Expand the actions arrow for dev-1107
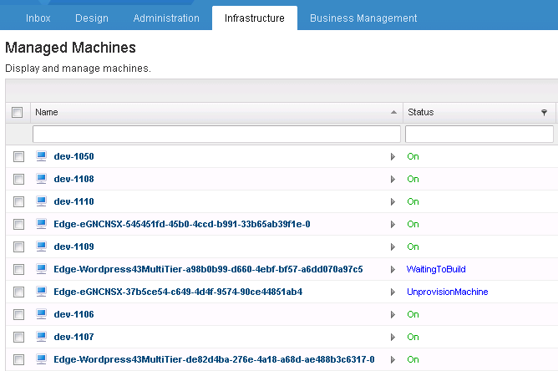 pyautogui.click(x=393, y=338)
